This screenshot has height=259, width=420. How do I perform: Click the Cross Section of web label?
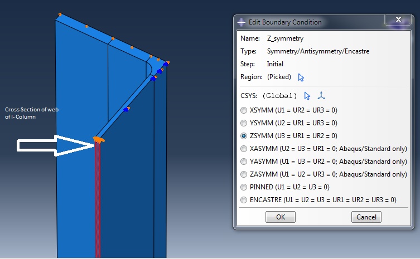tap(32, 113)
